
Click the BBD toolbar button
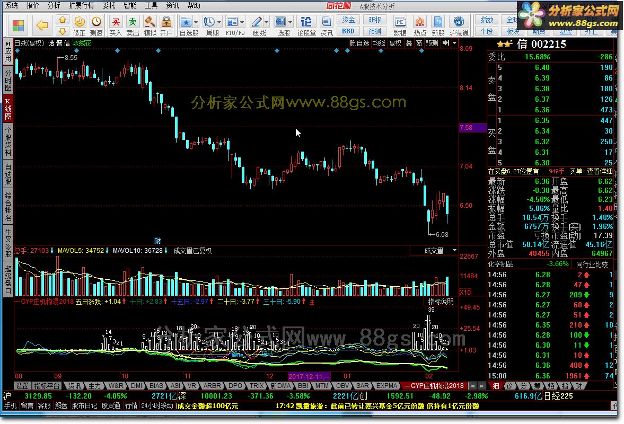pyautogui.click(x=348, y=31)
